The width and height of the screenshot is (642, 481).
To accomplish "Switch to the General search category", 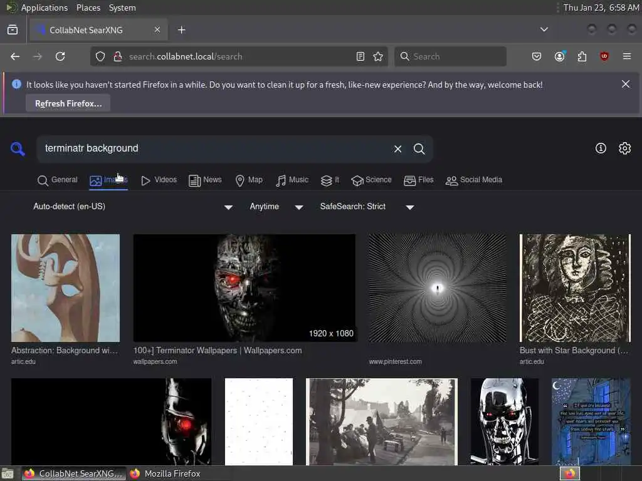I will pos(57,180).
